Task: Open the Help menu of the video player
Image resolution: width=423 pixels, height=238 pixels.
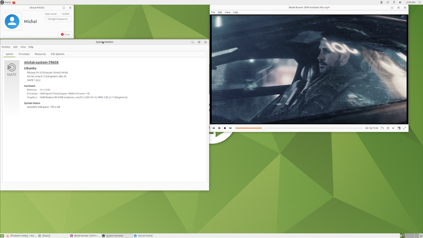Action: (235, 12)
